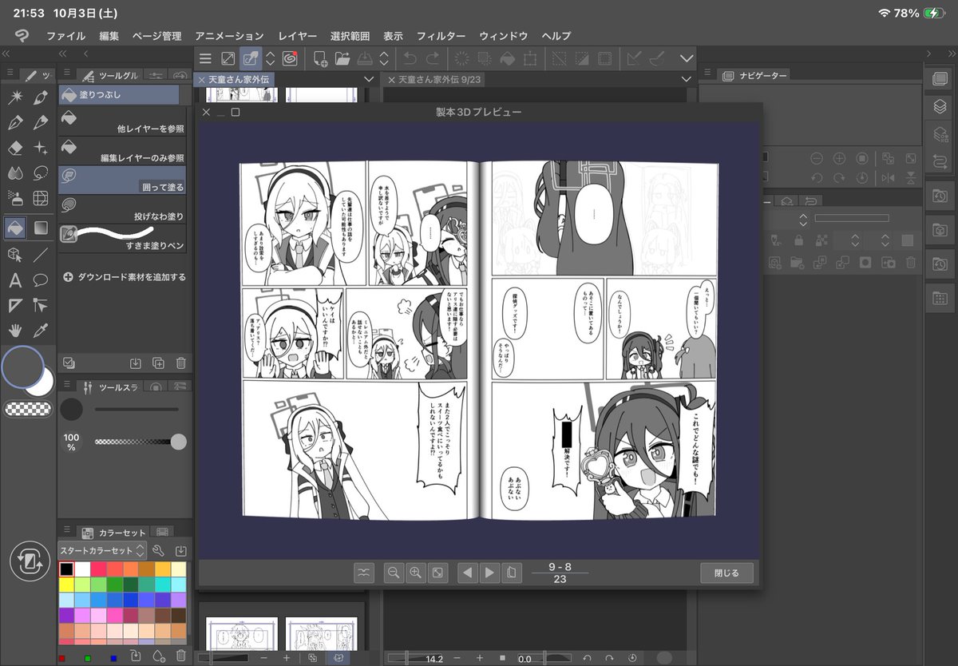Open the ファイル menu
Image resolution: width=958 pixels, height=666 pixels.
(x=65, y=36)
